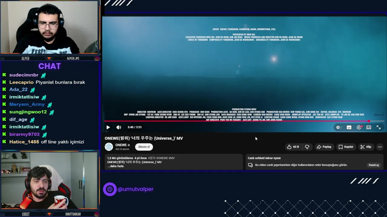The image size is (387, 217).
Task: Click the purple globe icon beside @umutvalper
Action: [x=110, y=189]
